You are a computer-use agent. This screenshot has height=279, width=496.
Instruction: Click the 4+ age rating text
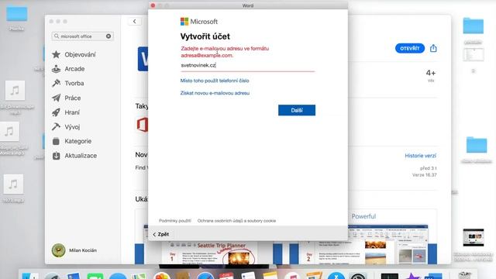431,73
